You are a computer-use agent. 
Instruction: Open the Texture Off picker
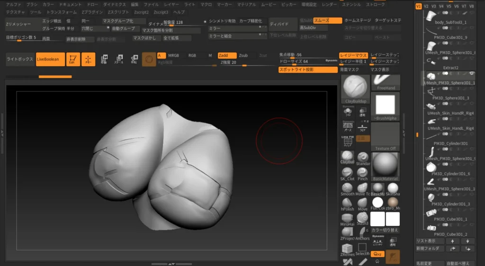(x=385, y=136)
